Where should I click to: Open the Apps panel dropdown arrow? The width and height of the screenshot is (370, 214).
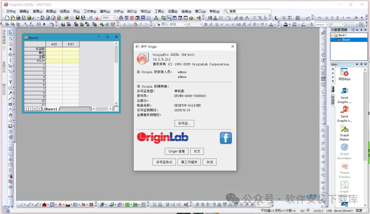coord(357,64)
